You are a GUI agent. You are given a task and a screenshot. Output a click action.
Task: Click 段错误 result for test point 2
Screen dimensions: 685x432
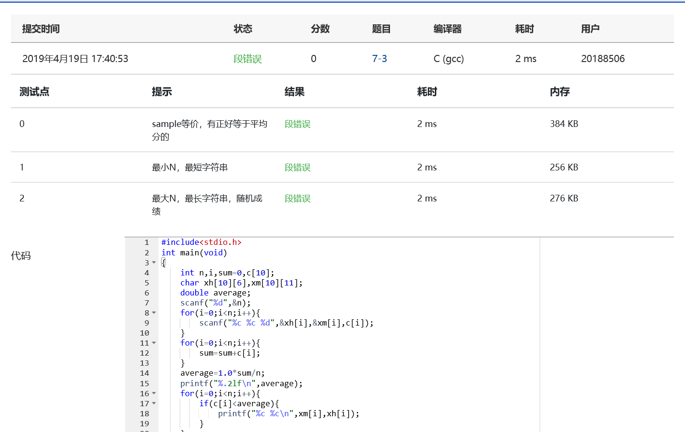point(297,199)
